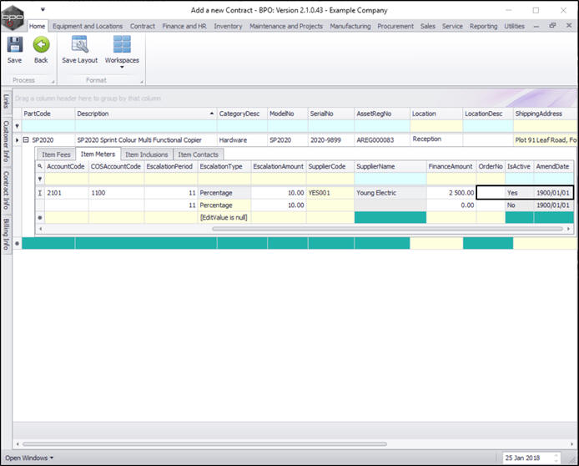The image size is (579, 466).
Task: Open the Item Contacts tab
Action: [x=199, y=154]
